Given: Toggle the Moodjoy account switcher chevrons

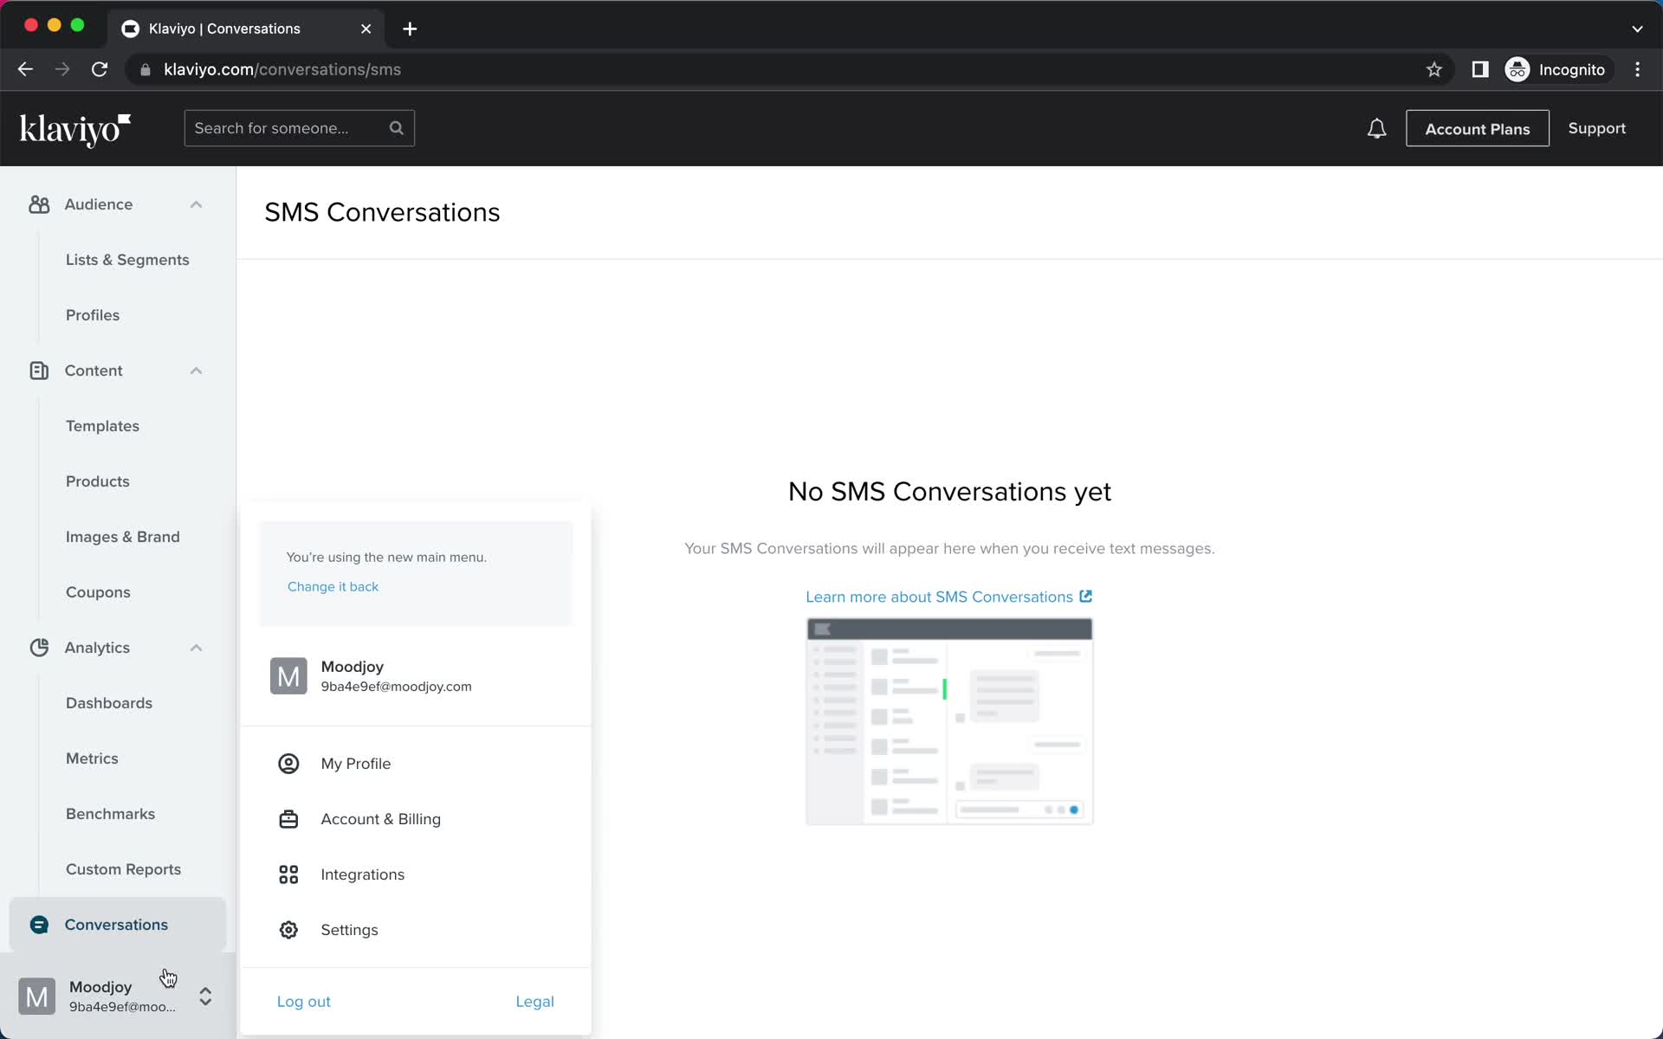Looking at the screenshot, I should coord(205,997).
